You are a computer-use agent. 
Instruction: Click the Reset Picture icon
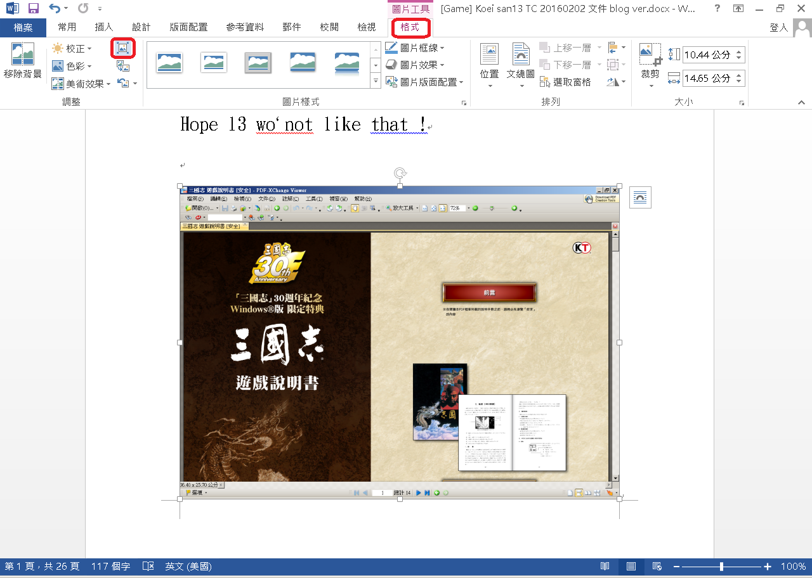(x=123, y=83)
